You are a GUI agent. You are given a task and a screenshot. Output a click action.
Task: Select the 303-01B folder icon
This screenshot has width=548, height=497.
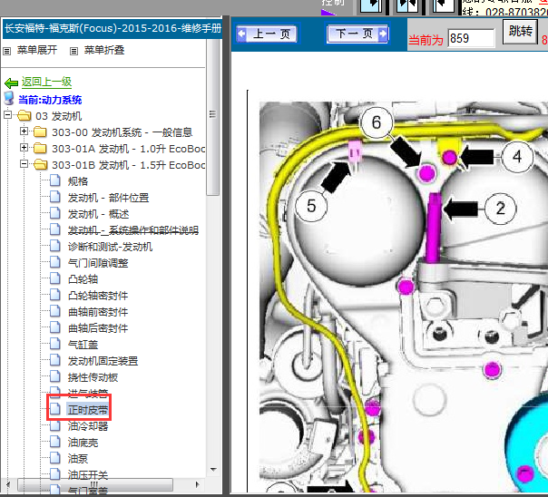pos(40,164)
